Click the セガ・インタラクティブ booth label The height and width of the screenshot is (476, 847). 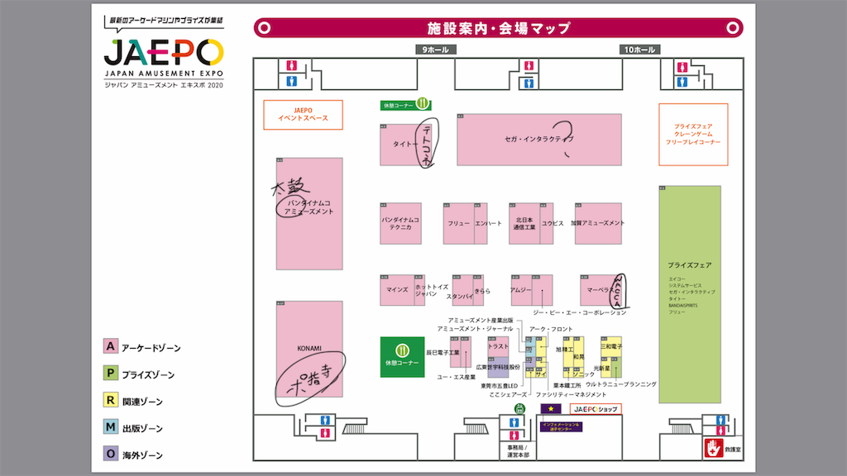click(539, 139)
